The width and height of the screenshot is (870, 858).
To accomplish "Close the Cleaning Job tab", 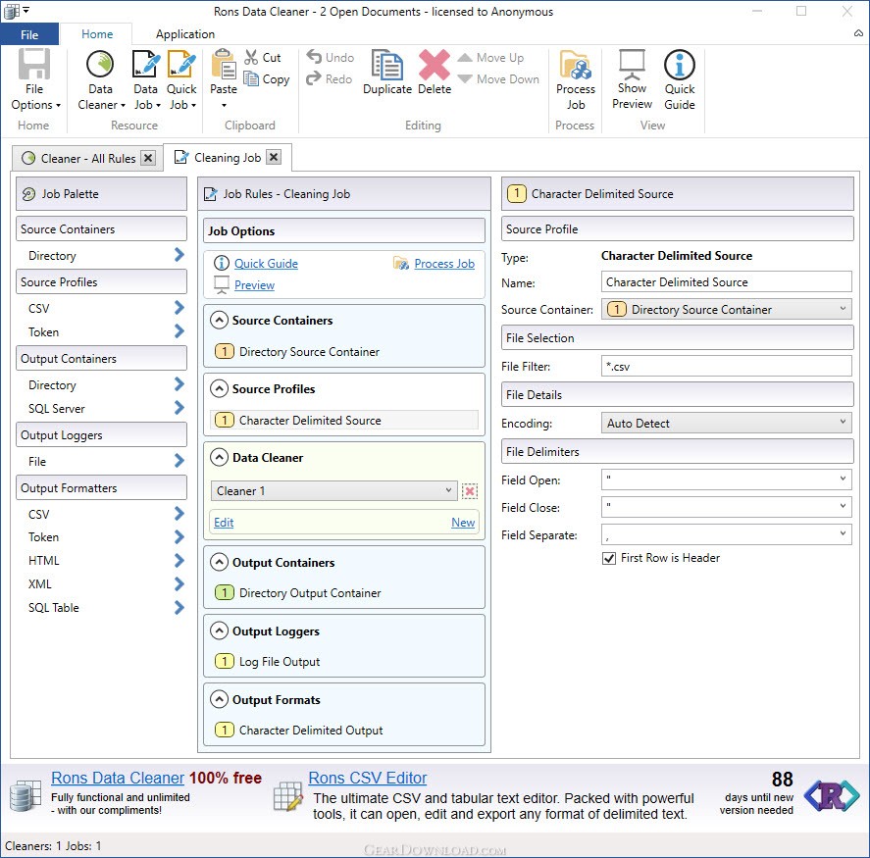I will pos(274,158).
